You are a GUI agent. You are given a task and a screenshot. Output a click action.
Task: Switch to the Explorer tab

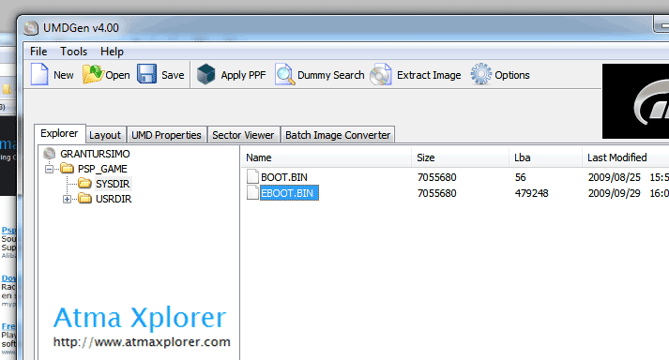tap(59, 133)
